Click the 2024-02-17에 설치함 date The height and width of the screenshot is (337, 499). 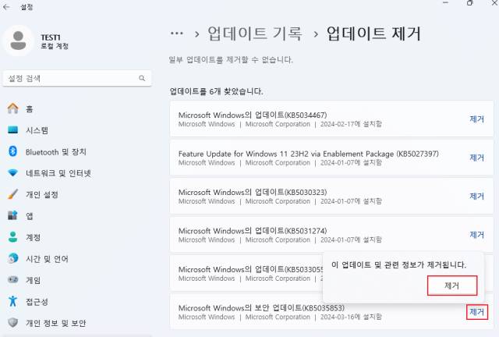coord(351,124)
